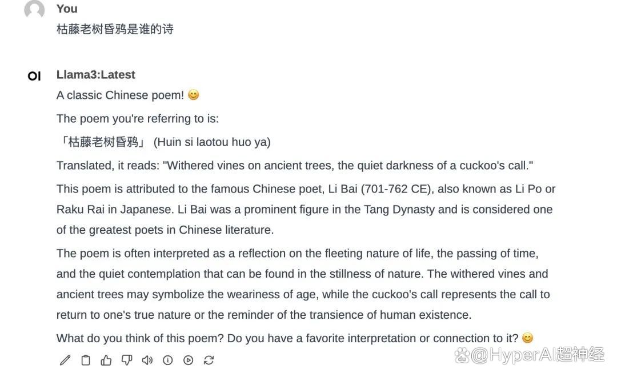Copy the response with the clipboard icon

[85, 360]
